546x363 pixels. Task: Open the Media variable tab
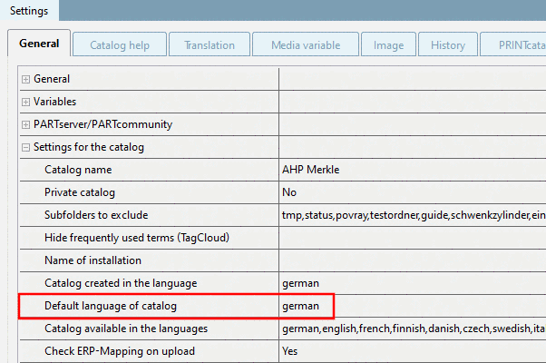306,44
